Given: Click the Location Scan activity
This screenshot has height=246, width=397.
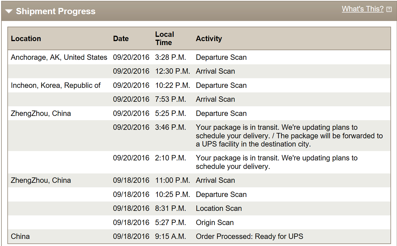Looking at the screenshot, I should pyautogui.click(x=219, y=208).
